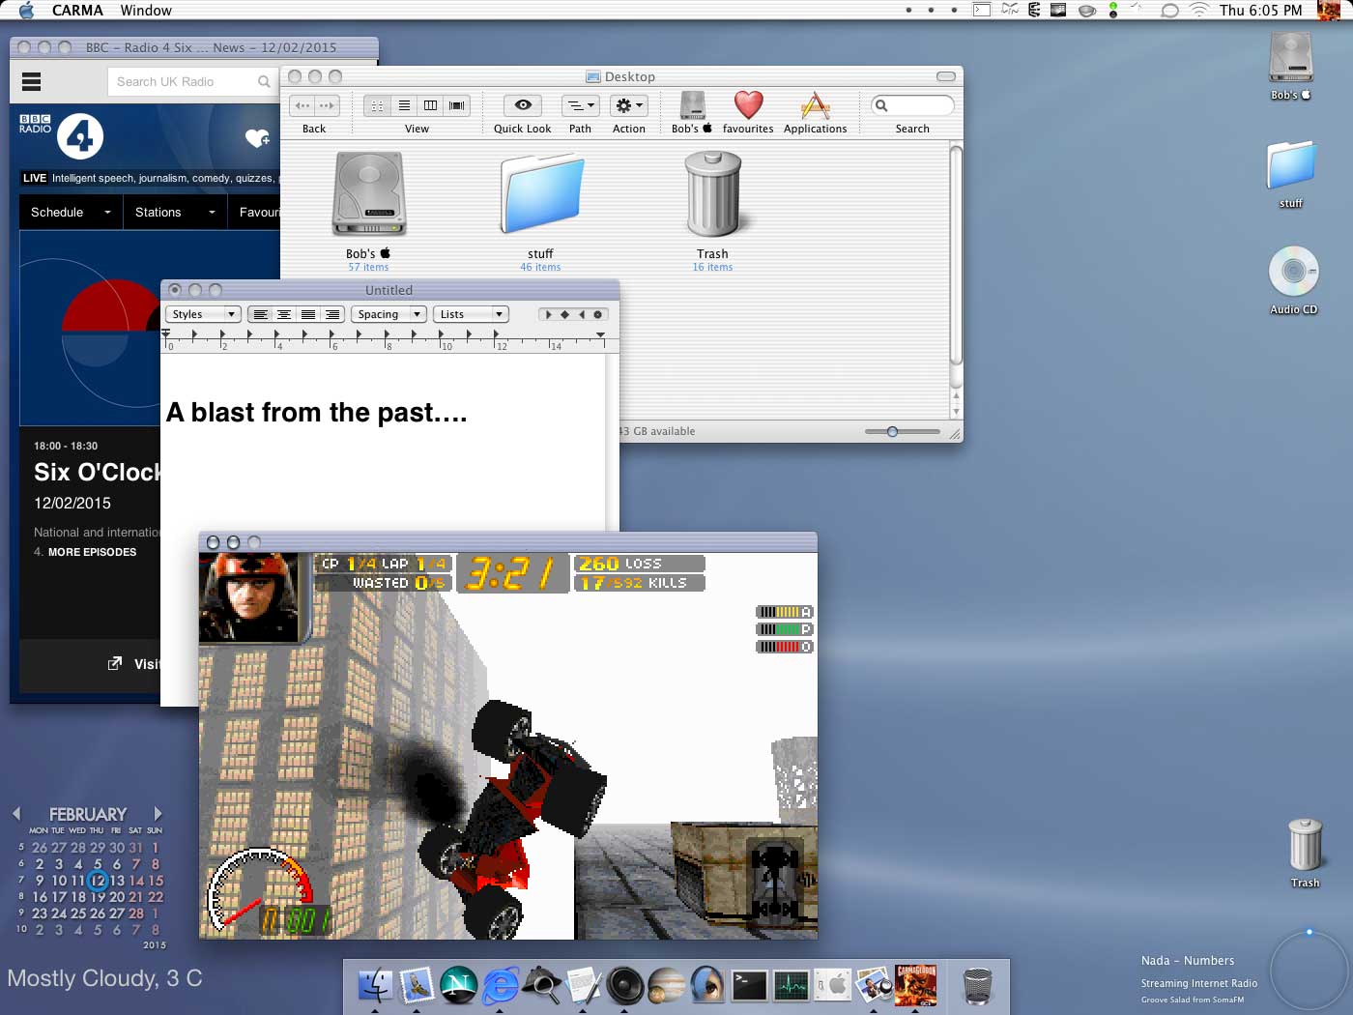Switch Desktop window to Cover Flow view
The image size is (1353, 1015).
[x=457, y=105]
